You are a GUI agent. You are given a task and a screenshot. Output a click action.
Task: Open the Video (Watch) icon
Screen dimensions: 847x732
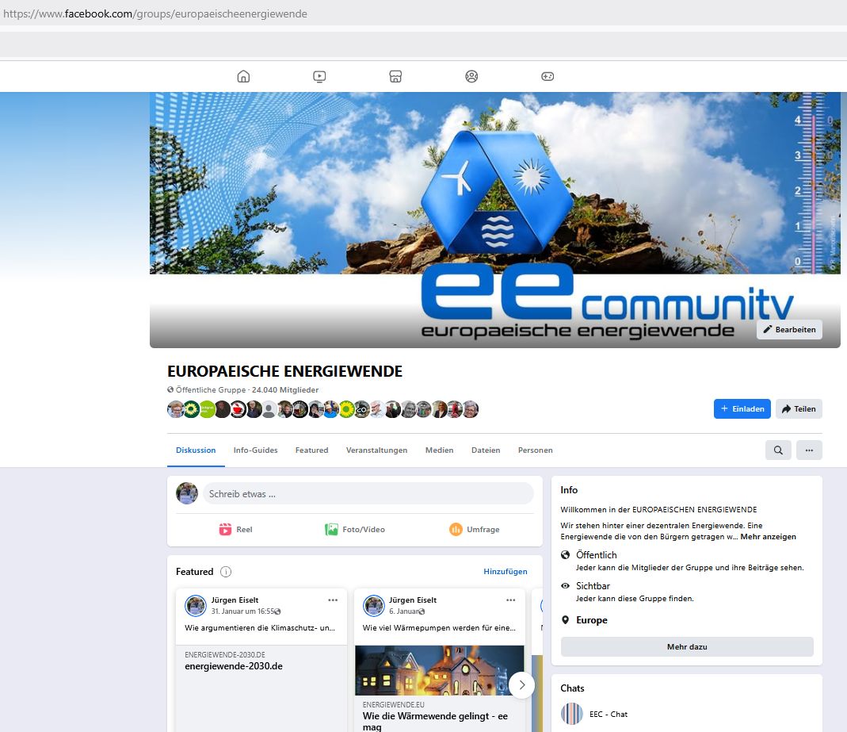tap(319, 77)
